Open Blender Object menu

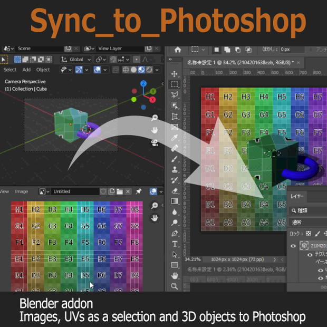click(43, 70)
